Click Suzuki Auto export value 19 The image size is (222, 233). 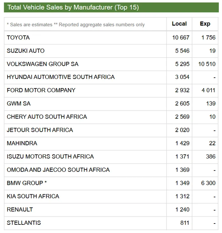[x=212, y=51]
